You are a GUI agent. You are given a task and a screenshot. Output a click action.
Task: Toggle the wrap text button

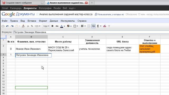coord(93,26)
